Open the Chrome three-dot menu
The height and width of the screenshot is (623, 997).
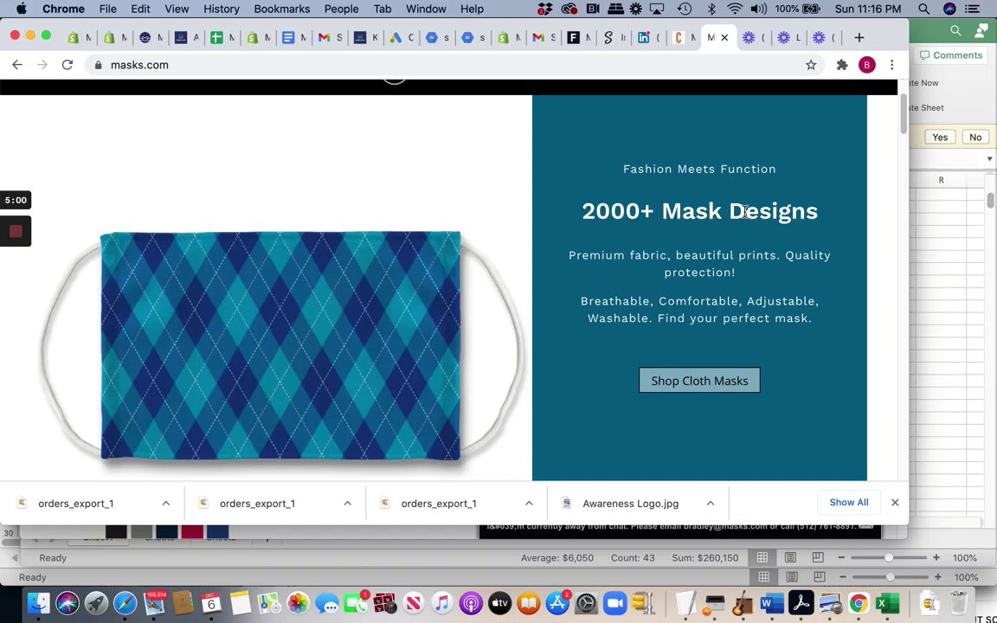click(892, 65)
